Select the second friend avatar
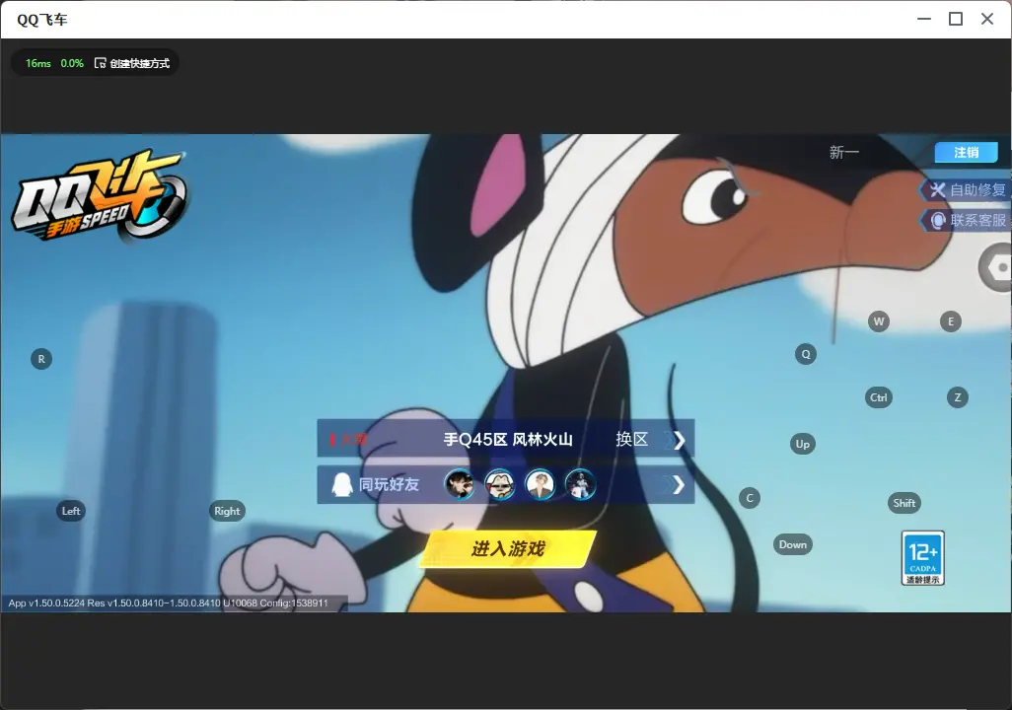The width and height of the screenshot is (1012, 710). pyautogui.click(x=499, y=484)
